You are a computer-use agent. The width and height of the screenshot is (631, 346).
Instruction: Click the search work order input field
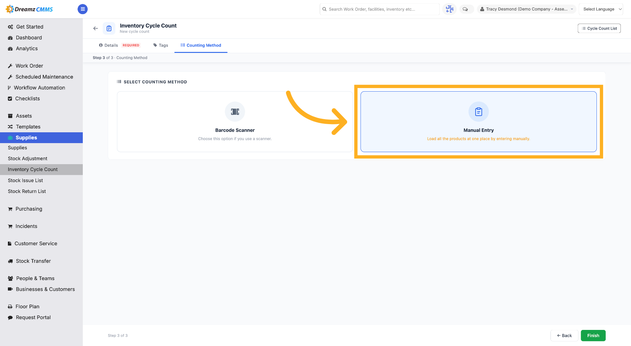coord(380,9)
